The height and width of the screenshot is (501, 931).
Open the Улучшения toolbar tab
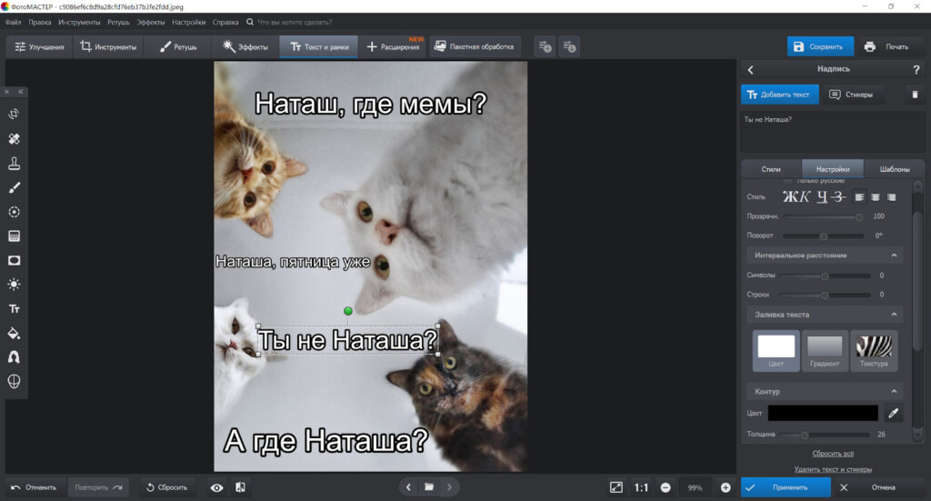click(39, 46)
